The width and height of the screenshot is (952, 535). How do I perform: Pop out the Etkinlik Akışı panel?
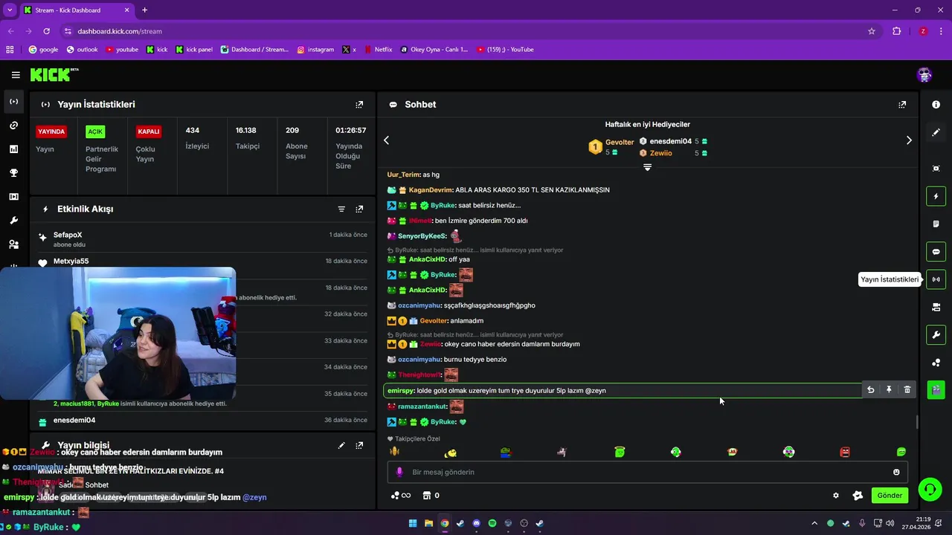point(359,210)
